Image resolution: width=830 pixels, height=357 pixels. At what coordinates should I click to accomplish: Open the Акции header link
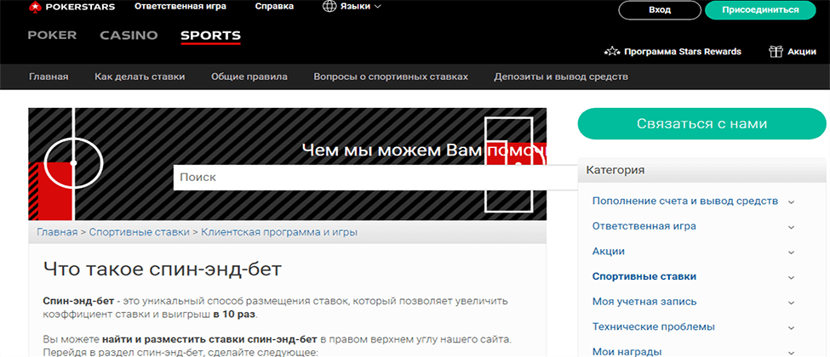tap(802, 52)
